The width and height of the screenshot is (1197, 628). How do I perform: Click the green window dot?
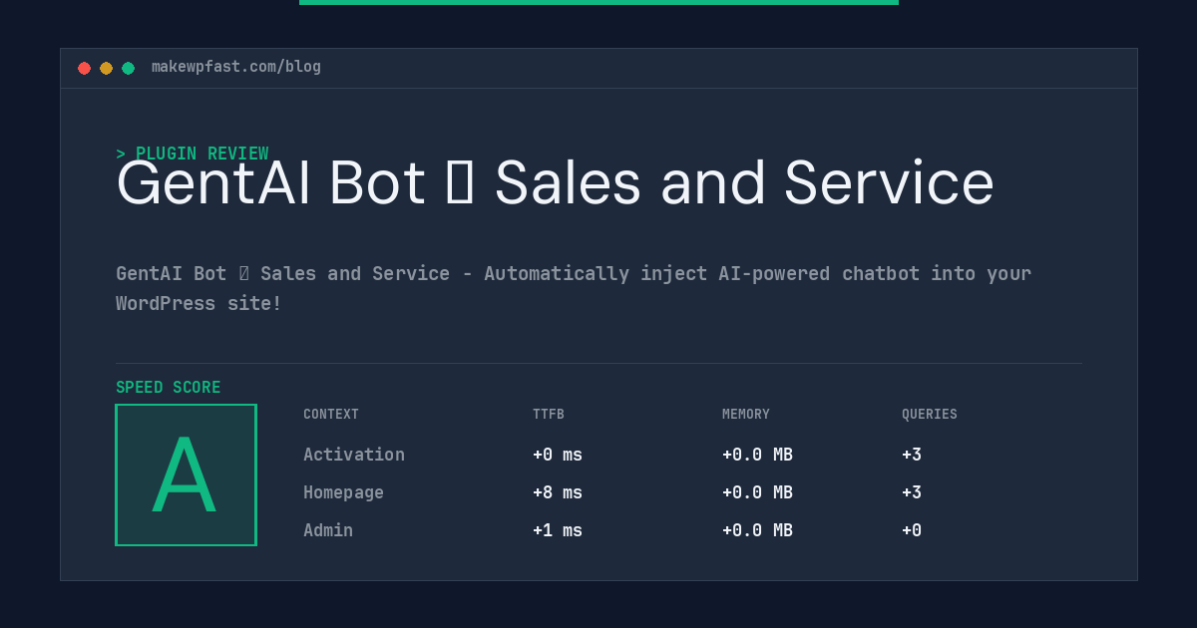128,68
